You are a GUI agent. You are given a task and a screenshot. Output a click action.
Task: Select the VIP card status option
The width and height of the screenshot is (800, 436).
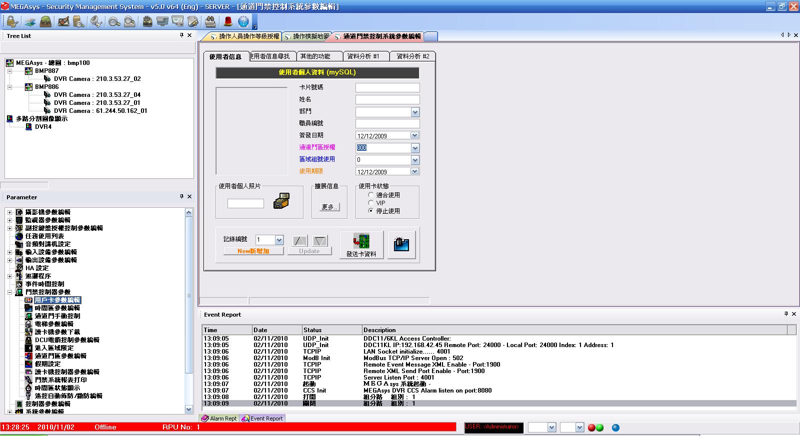coord(371,203)
